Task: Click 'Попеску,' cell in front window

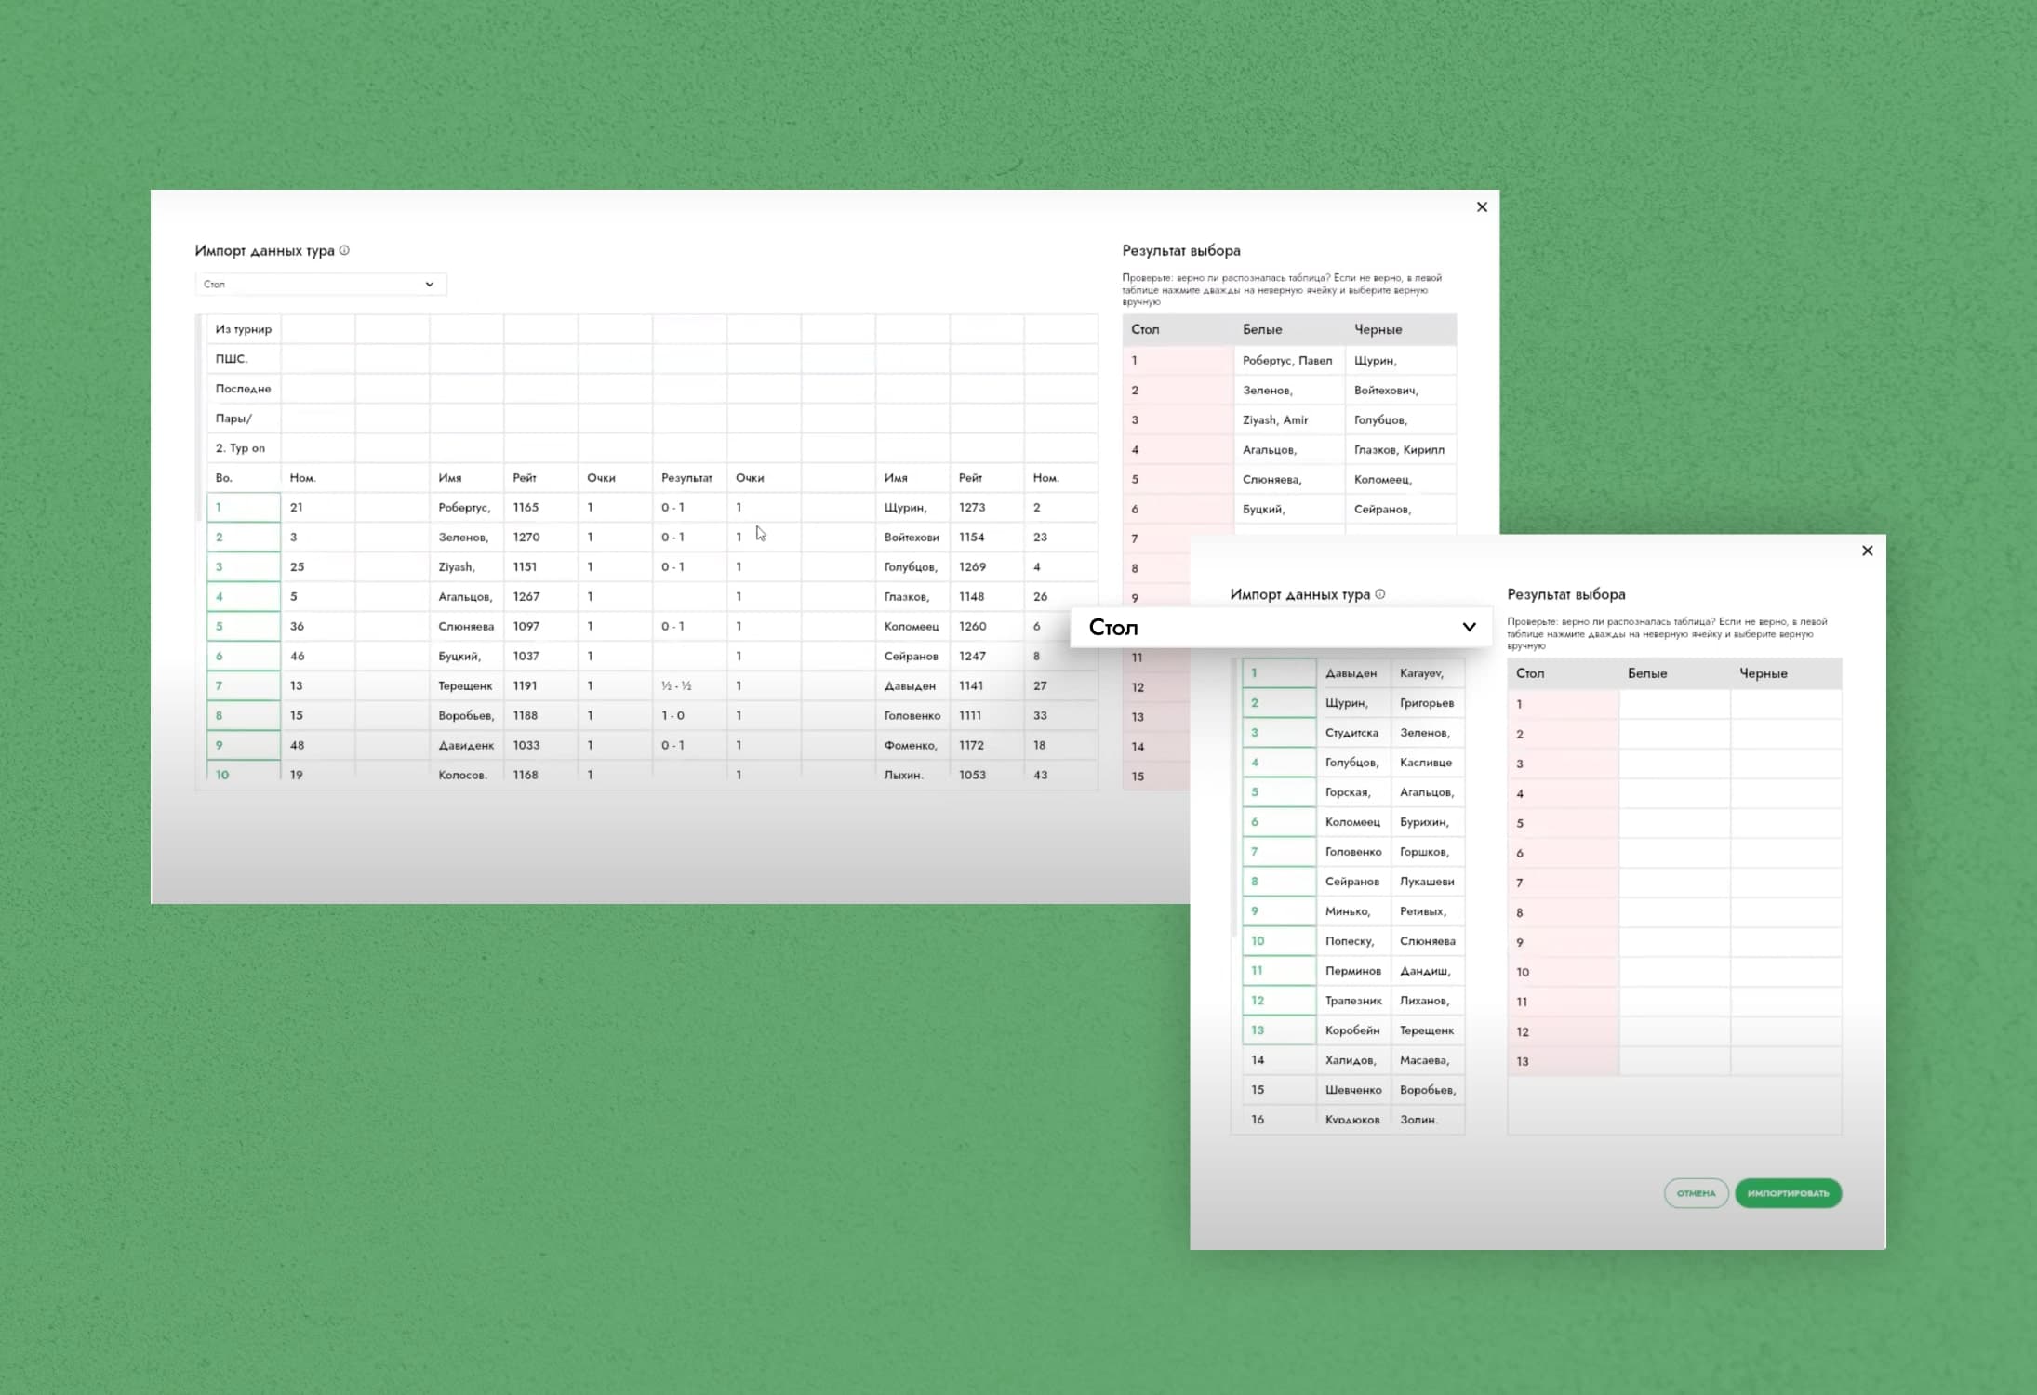Action: click(1353, 941)
